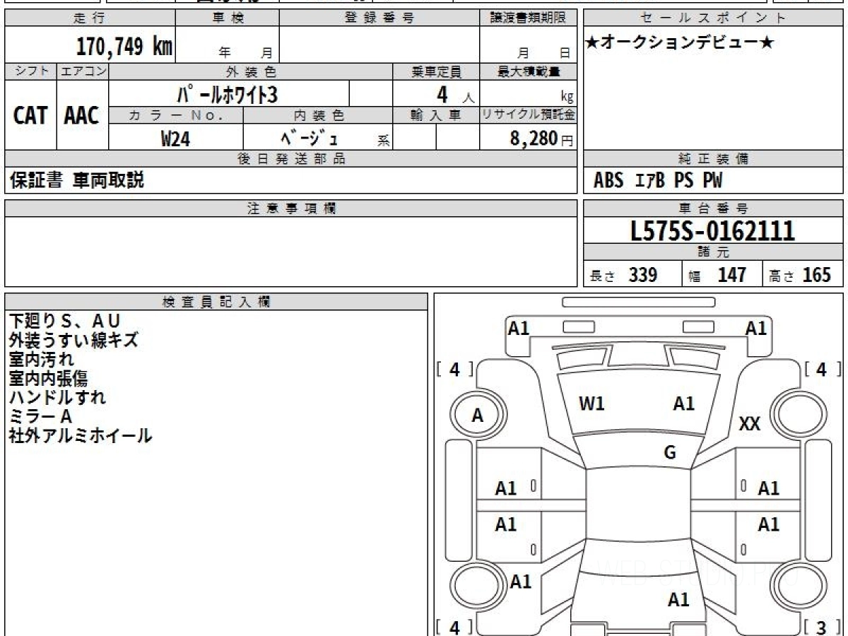Select the 最大積載量 header
This screenshot has width=848, height=636.
(529, 71)
